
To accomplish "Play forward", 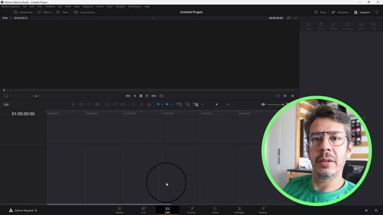I will (x=147, y=96).
